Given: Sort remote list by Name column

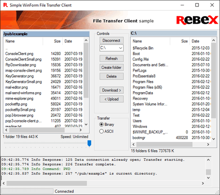Looking at the screenshot, I should tap(23, 41).
